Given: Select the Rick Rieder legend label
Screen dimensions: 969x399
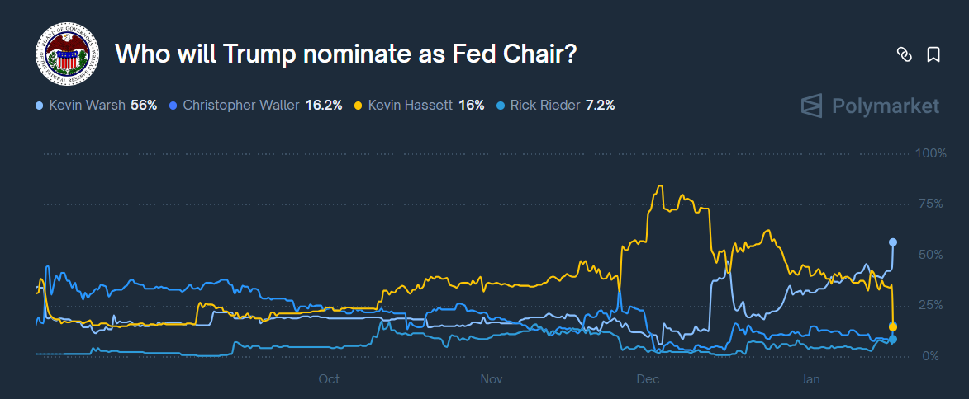Looking at the screenshot, I should tap(545, 106).
